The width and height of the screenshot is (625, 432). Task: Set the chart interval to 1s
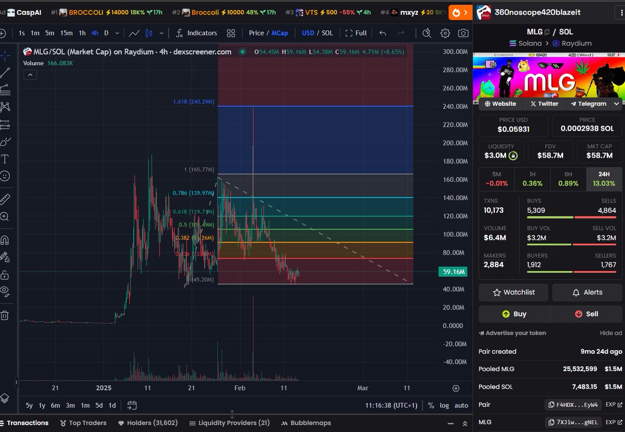22,33
